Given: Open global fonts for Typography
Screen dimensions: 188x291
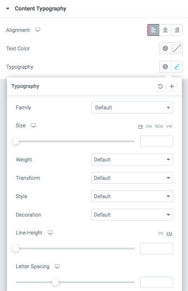Looking at the screenshot, I should click(x=165, y=67).
